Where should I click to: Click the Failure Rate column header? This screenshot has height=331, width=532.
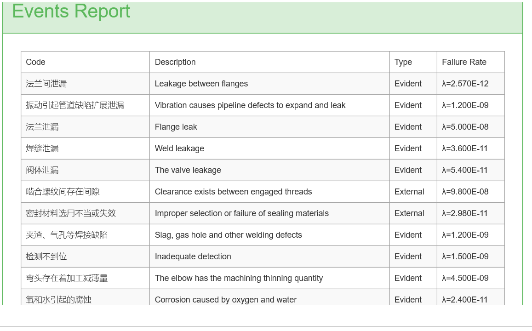[x=464, y=62]
